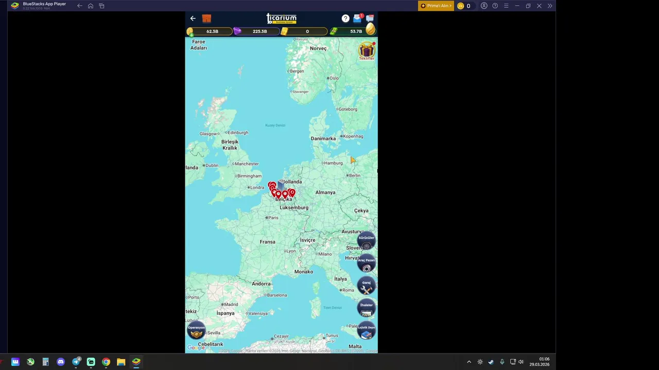This screenshot has width=659, height=370.
Task: Click the Fransa label on map
Action: (267, 242)
